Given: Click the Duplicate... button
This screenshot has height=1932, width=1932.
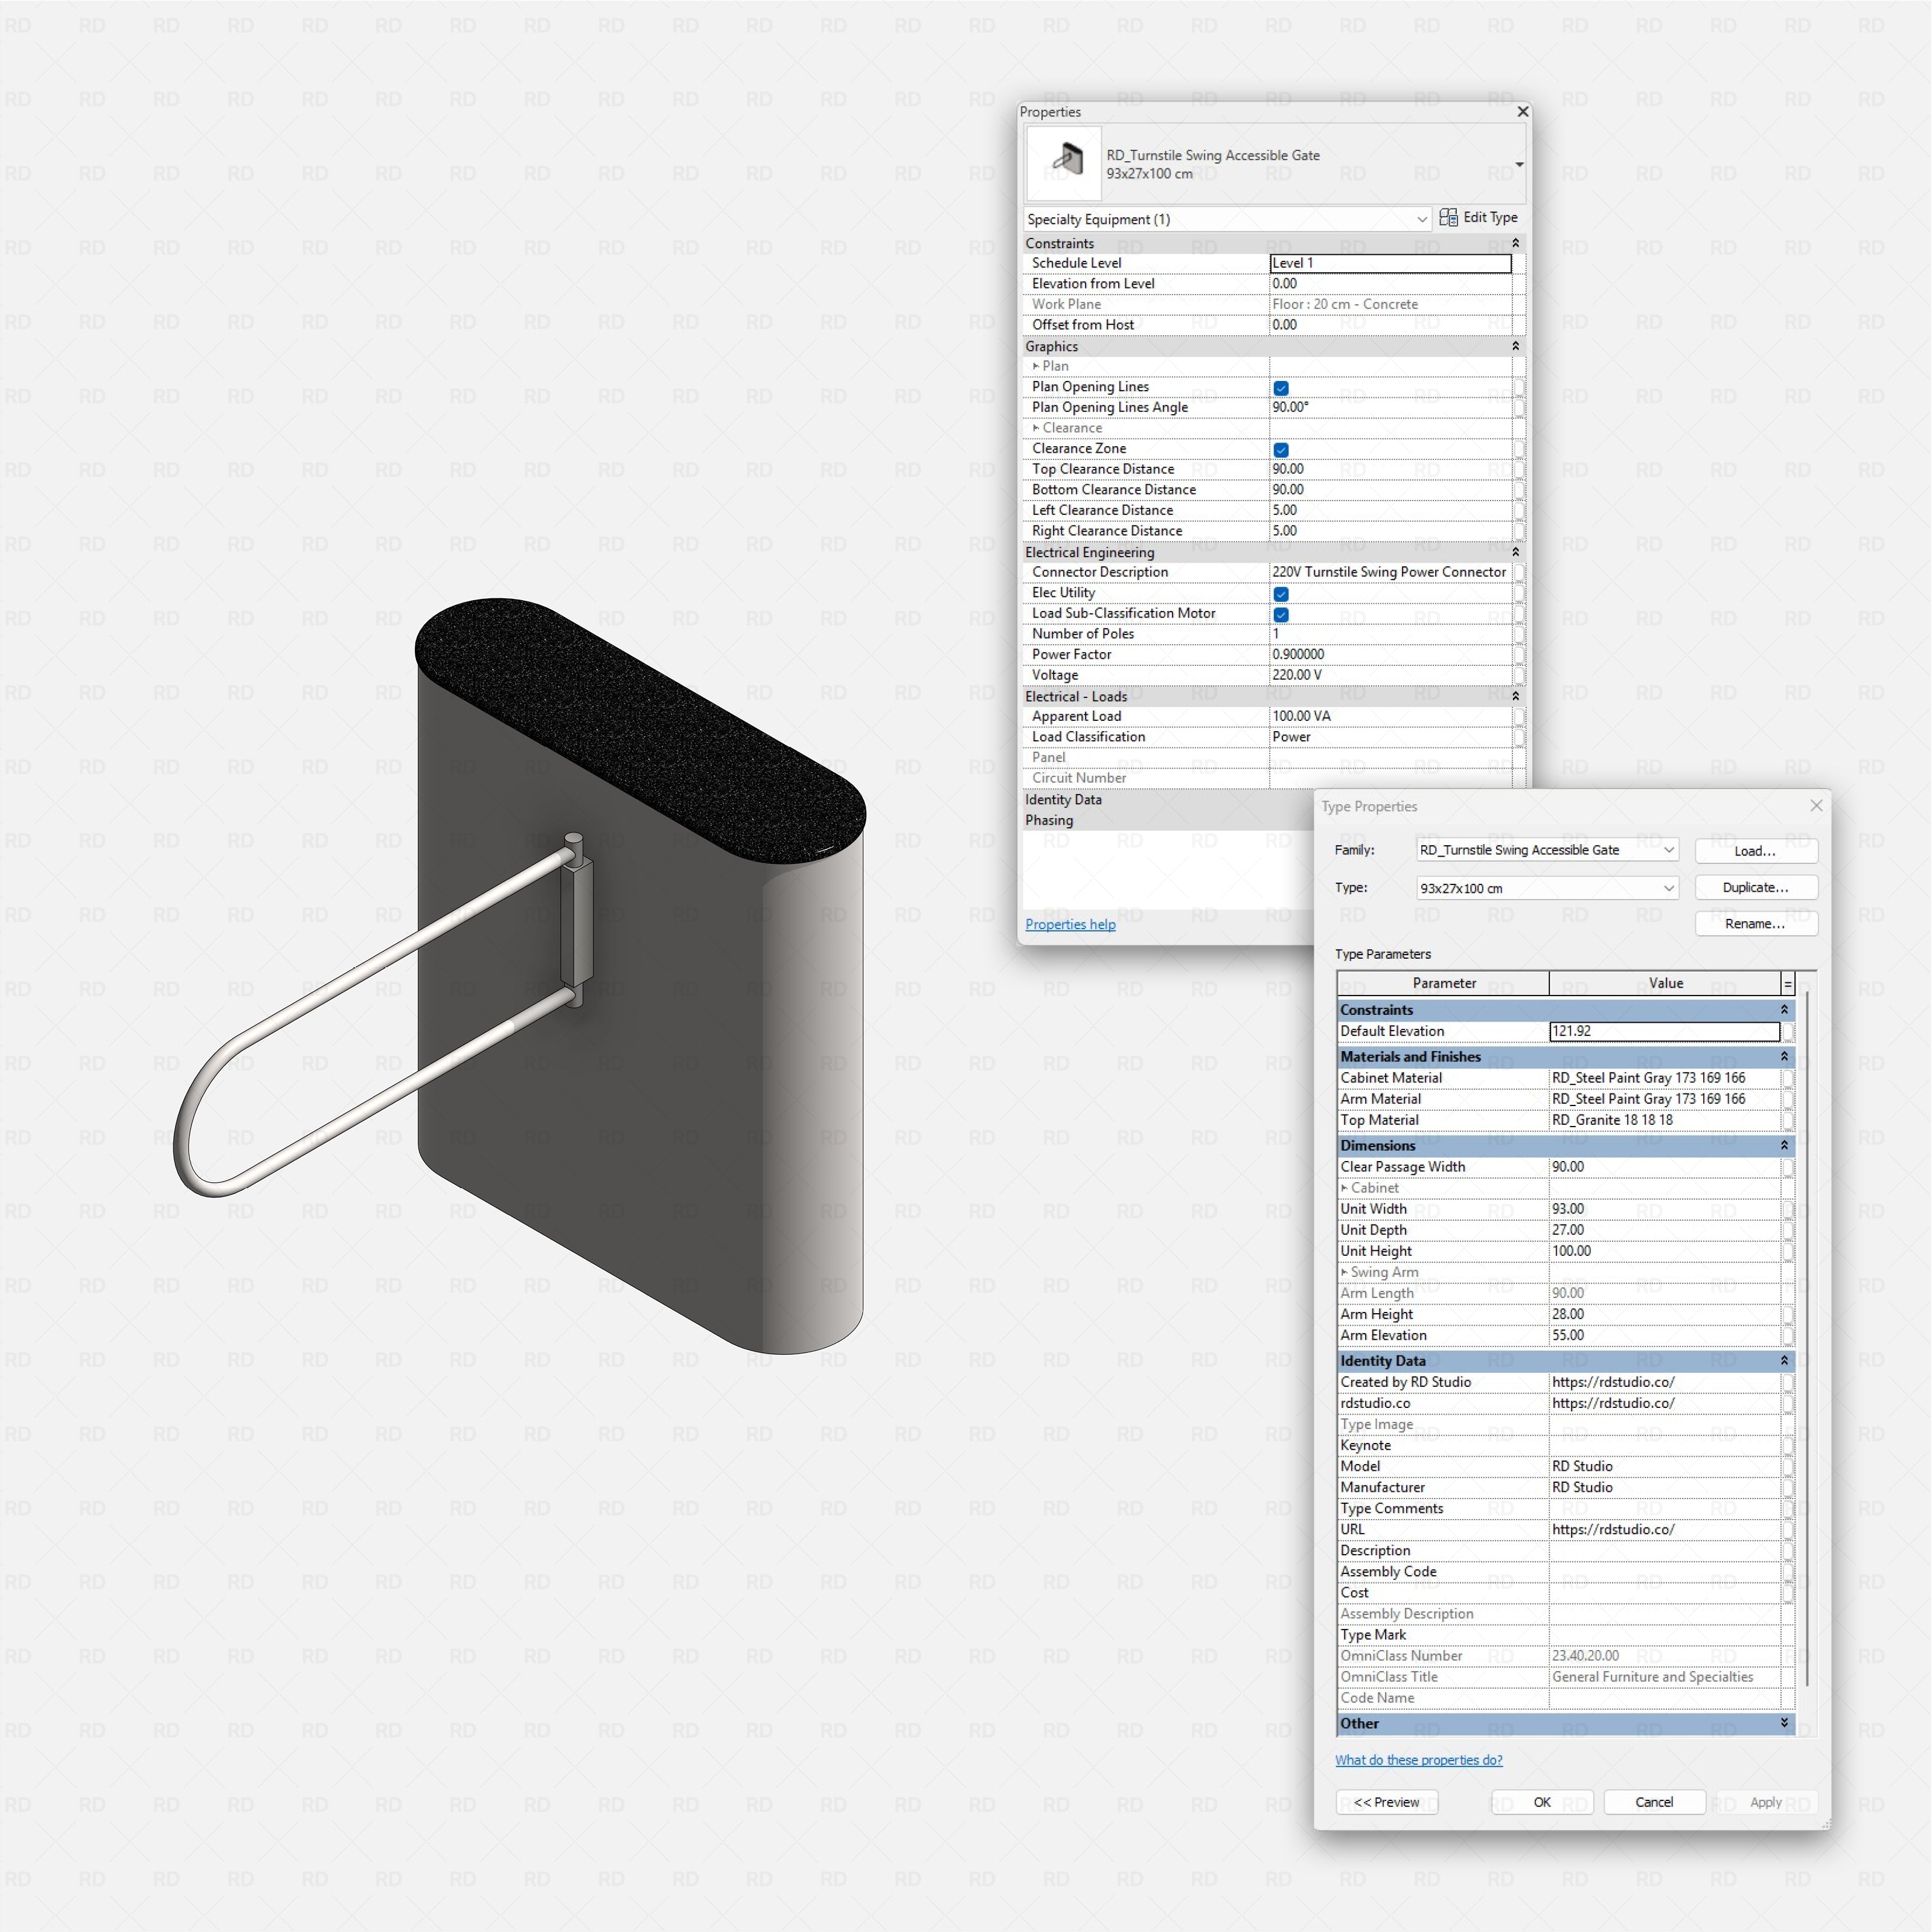Looking at the screenshot, I should 1755,887.
